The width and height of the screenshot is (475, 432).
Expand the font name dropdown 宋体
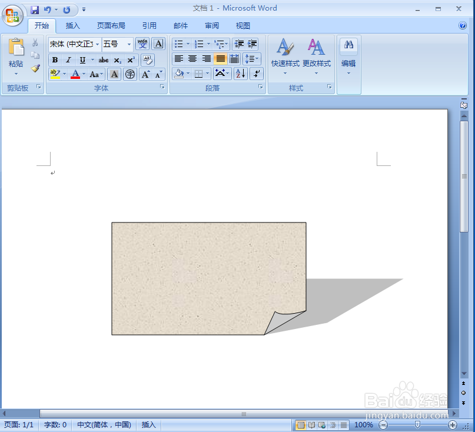(x=97, y=44)
